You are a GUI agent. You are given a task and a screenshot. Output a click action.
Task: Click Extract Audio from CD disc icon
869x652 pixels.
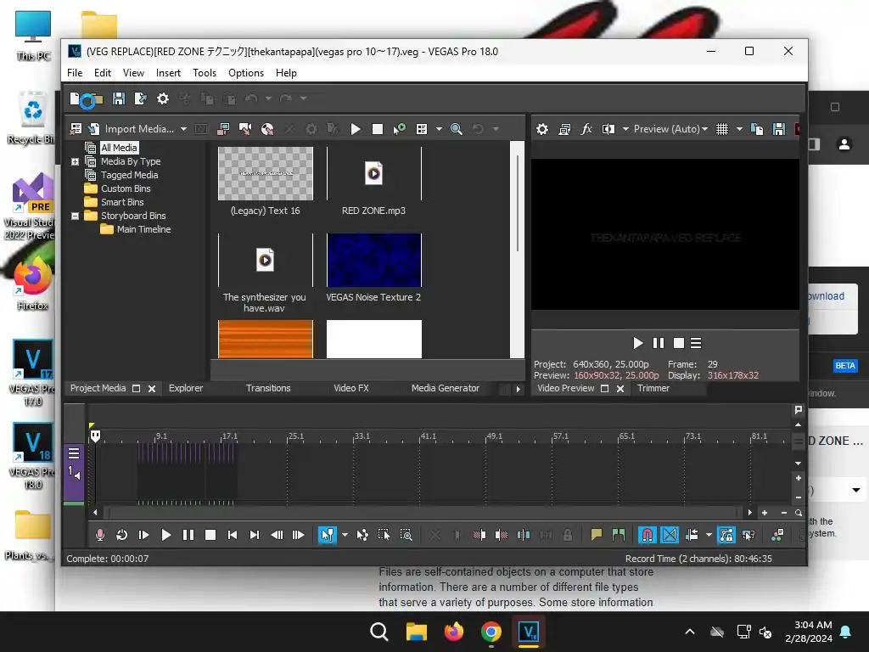[267, 129]
